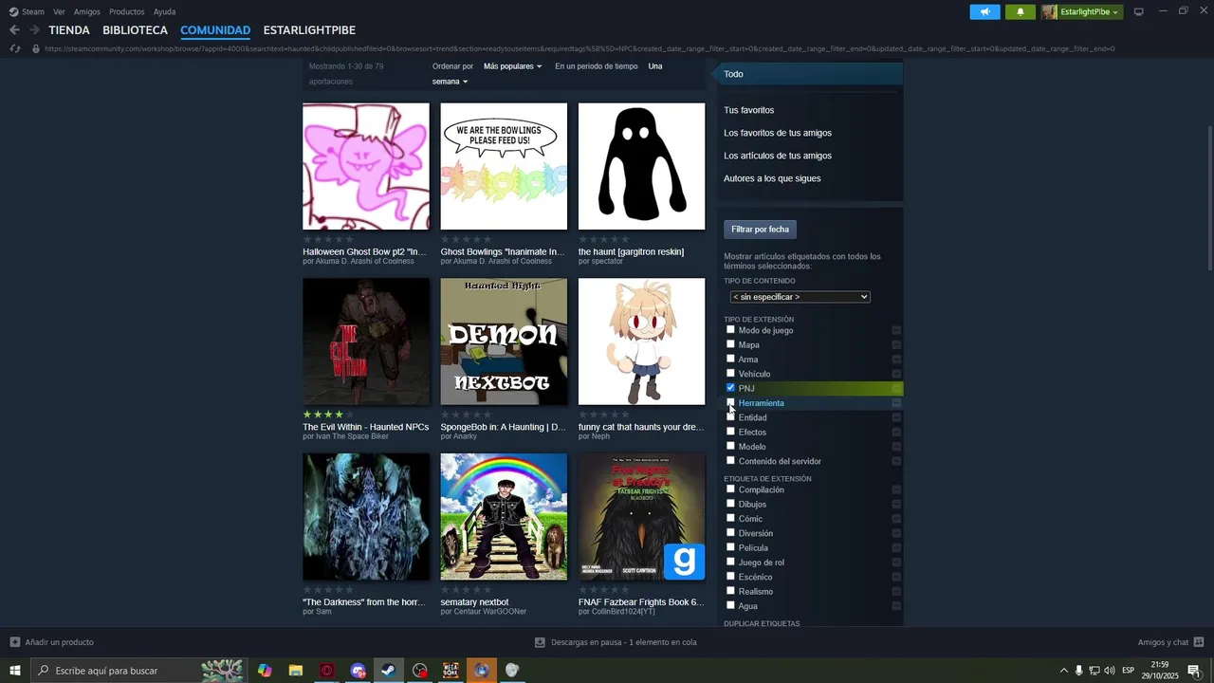This screenshot has height=683, width=1214.
Task: Click the page URL address bar
Action: tap(579, 48)
